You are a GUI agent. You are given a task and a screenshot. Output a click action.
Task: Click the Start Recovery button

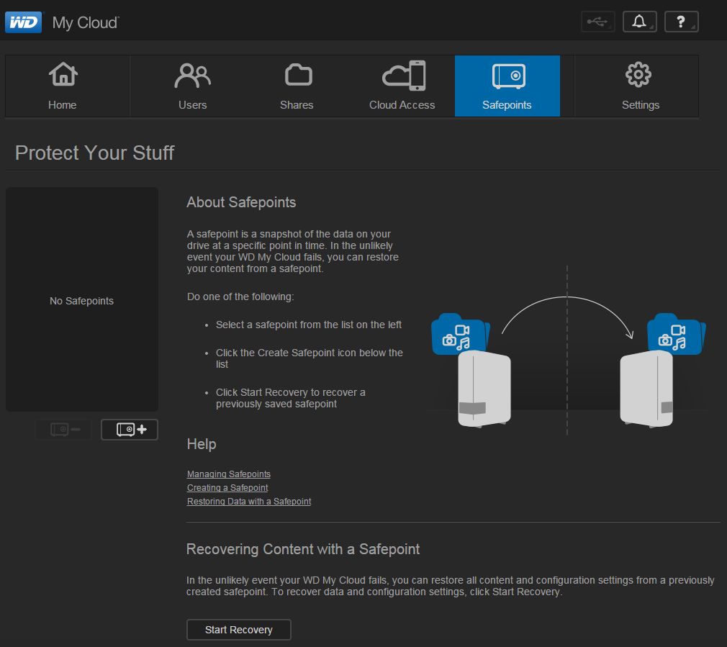tap(239, 630)
